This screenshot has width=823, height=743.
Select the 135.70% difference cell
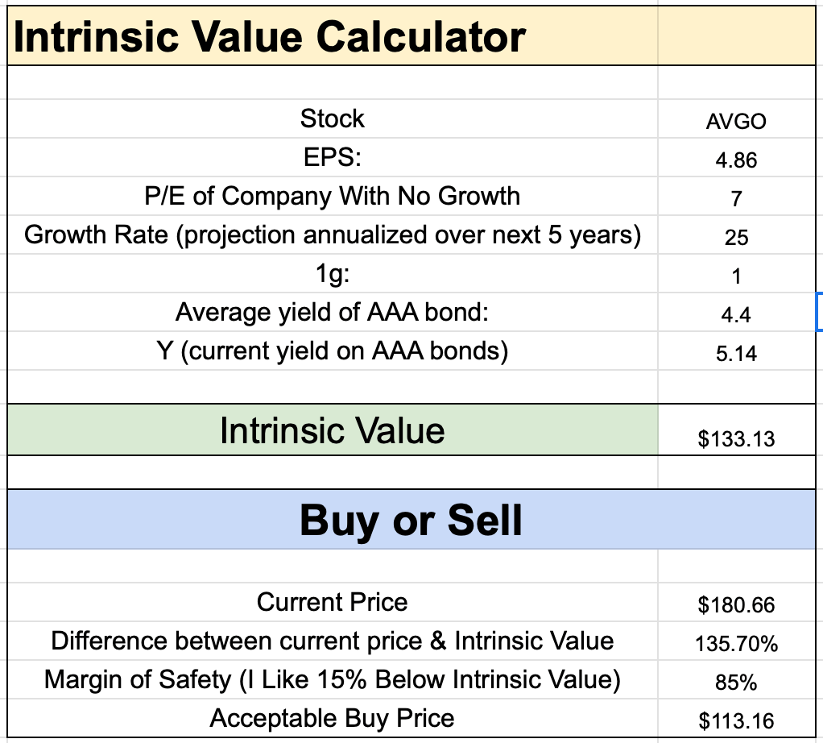point(736,643)
